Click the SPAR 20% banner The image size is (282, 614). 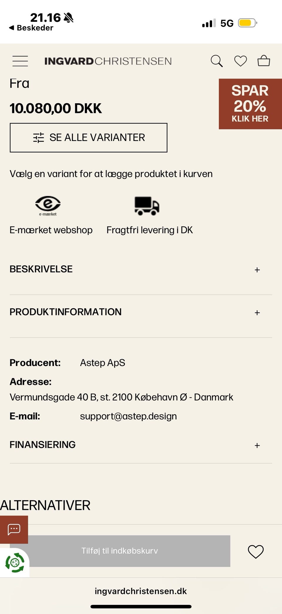coord(250,104)
